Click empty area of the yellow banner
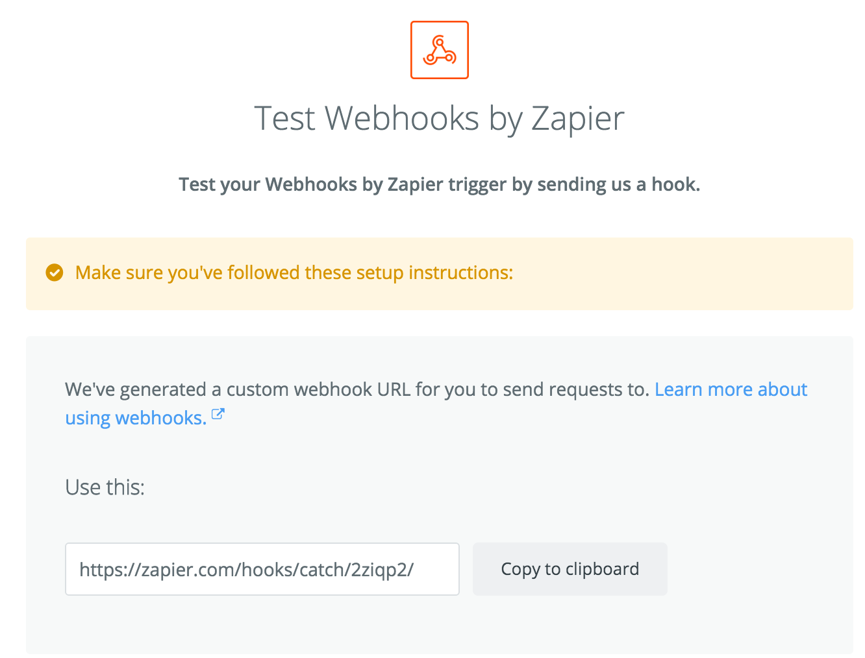This screenshot has height=658, width=865. pyautogui.click(x=682, y=273)
